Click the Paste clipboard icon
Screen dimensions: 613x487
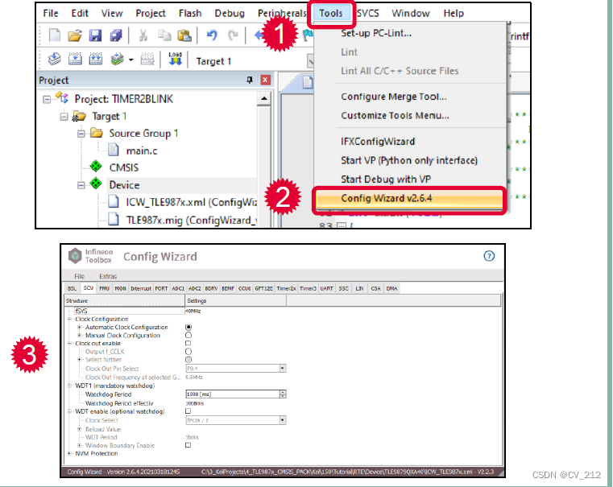coord(184,35)
